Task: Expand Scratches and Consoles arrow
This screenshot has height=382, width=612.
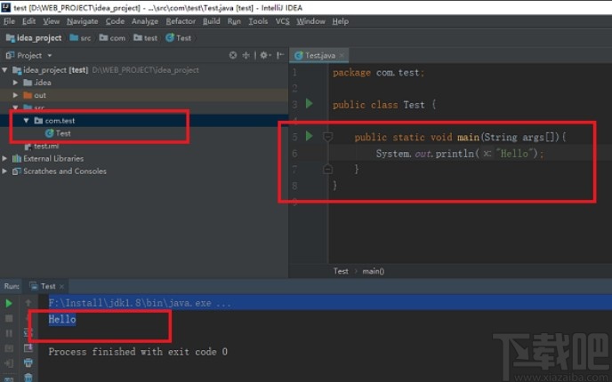Action: pyautogui.click(x=4, y=171)
